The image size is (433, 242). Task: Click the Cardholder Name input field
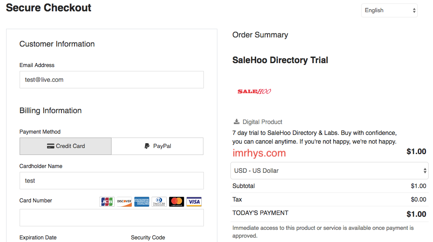point(112,181)
